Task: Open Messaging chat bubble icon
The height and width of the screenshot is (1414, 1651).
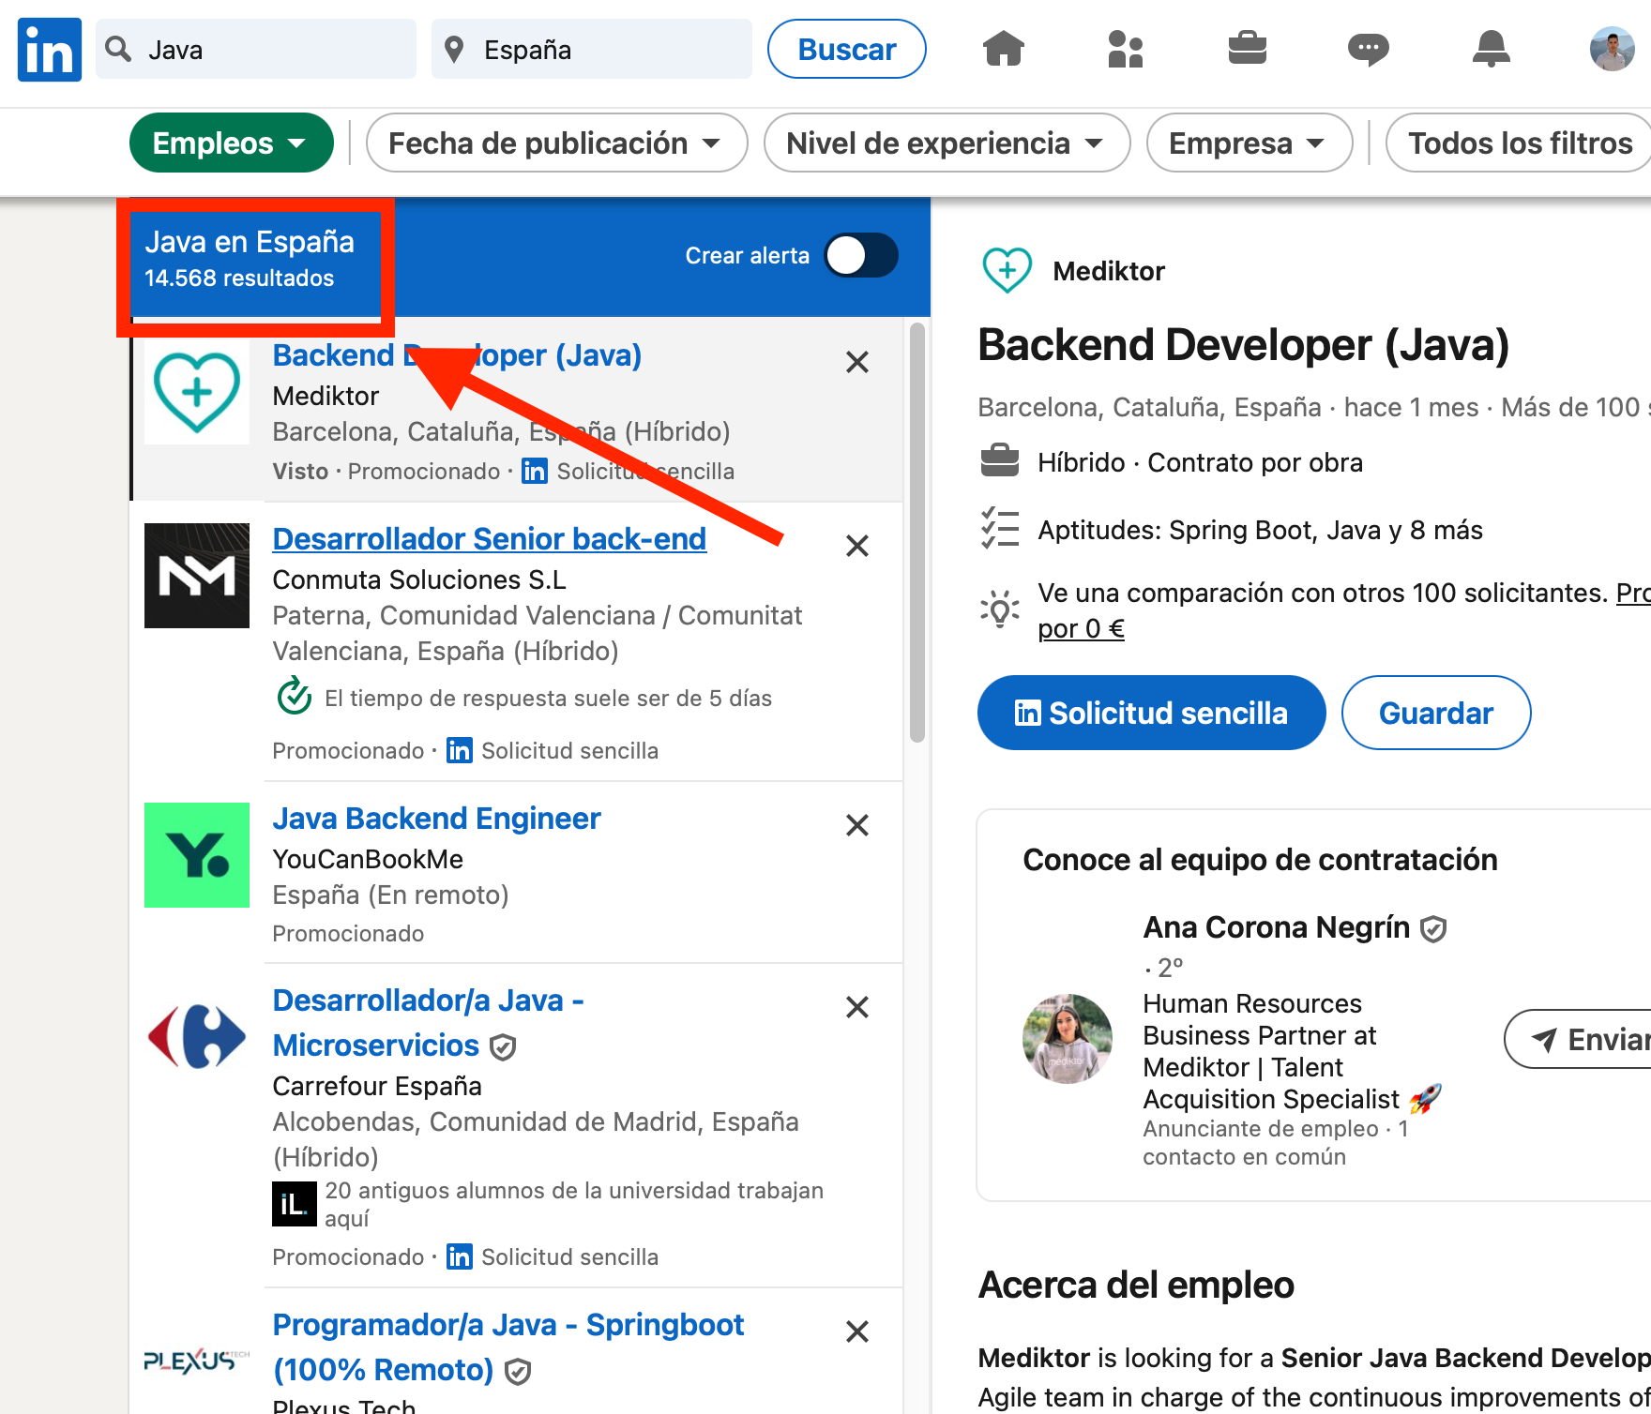Action: pyautogui.click(x=1369, y=49)
